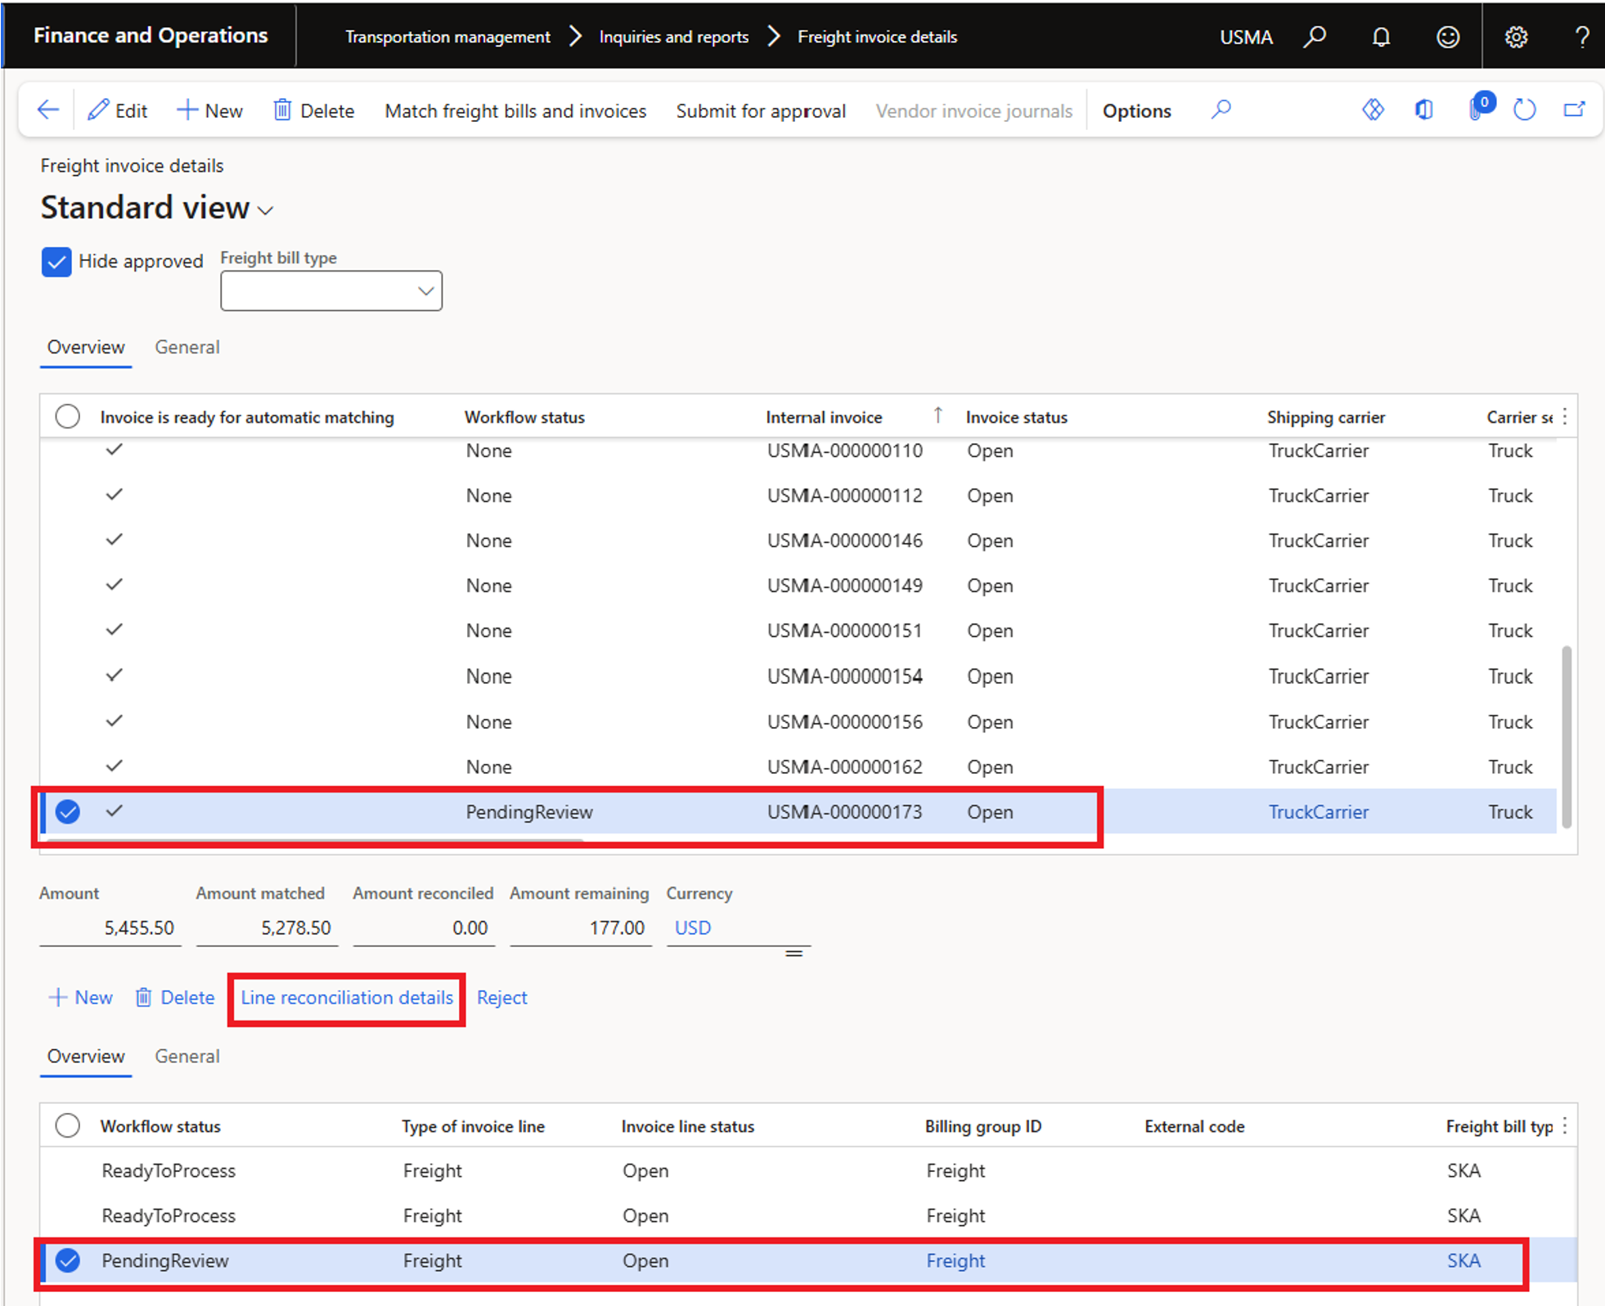Click invoice grid vertical scrollbar
1605x1306 pixels.
pos(1566,736)
